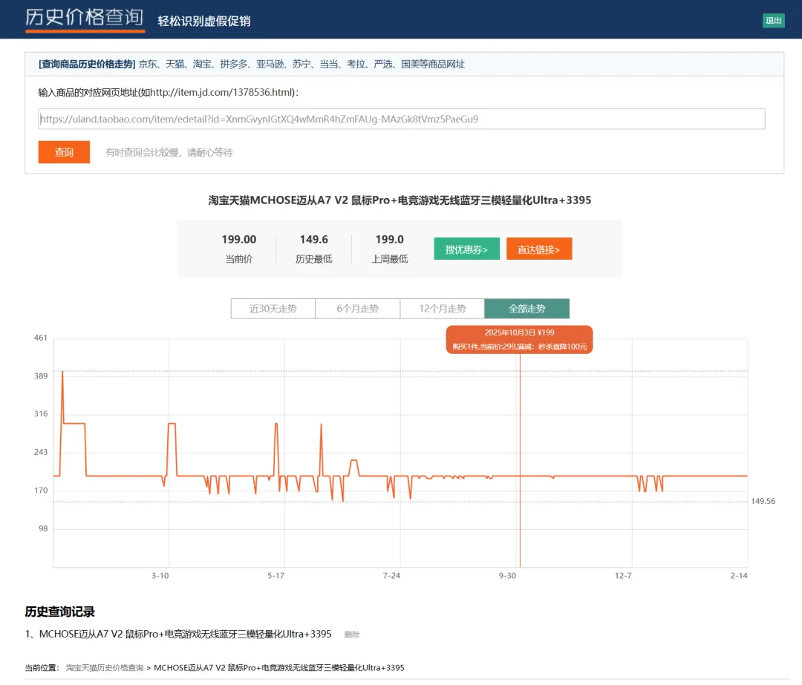Click the 2025年10月3日 ¥199 chart tooltip

(519, 339)
